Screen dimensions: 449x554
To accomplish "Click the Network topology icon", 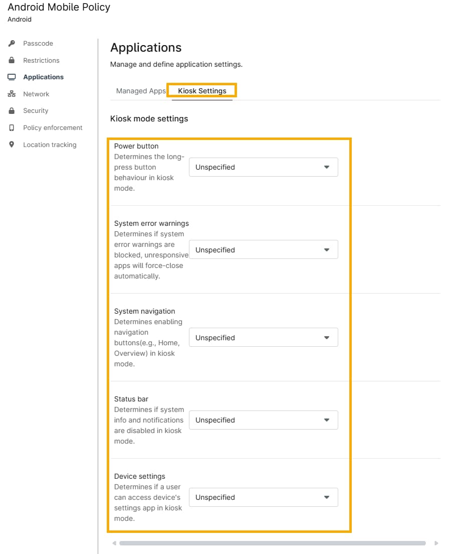I will [x=12, y=94].
